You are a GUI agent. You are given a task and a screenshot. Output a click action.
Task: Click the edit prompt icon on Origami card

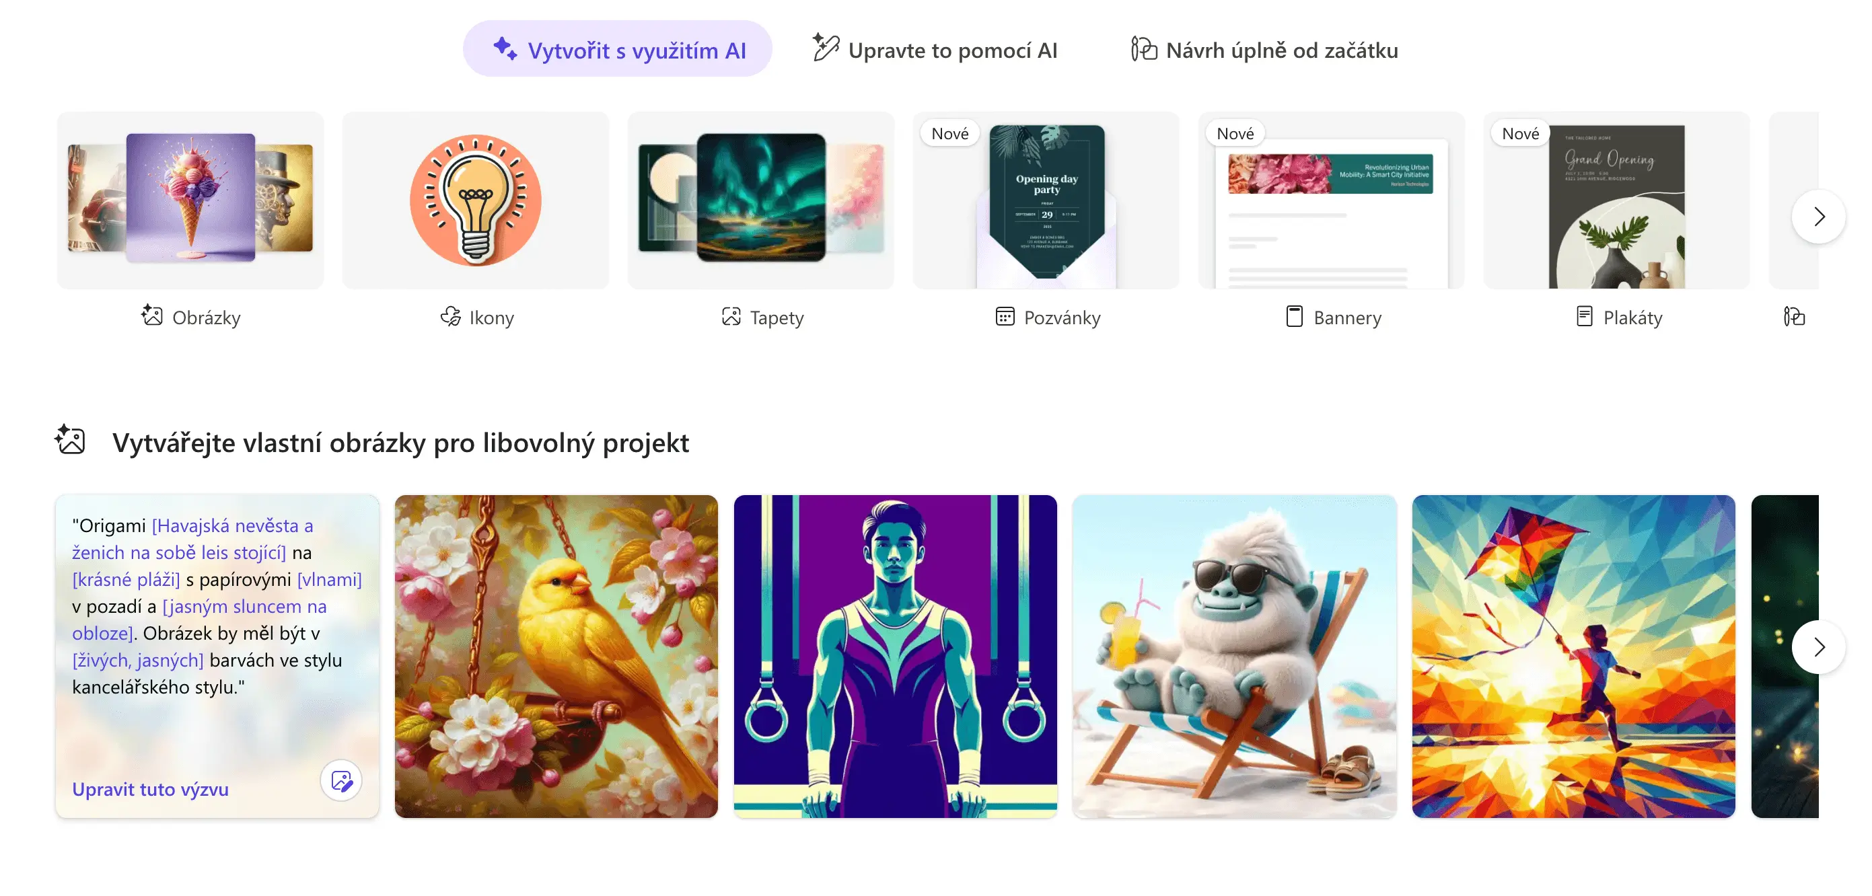click(x=342, y=780)
